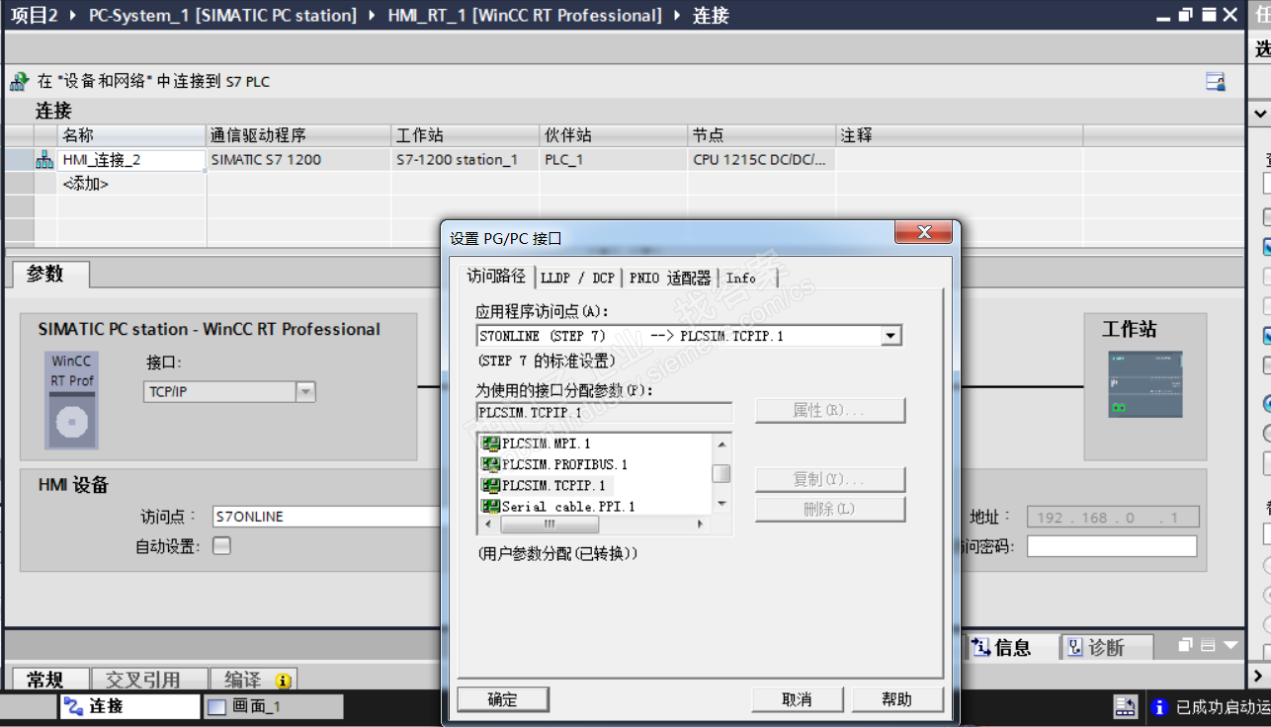Select the PLCSIM.MPI.1 interface icon
The height and width of the screenshot is (727, 1271).
pyautogui.click(x=490, y=444)
